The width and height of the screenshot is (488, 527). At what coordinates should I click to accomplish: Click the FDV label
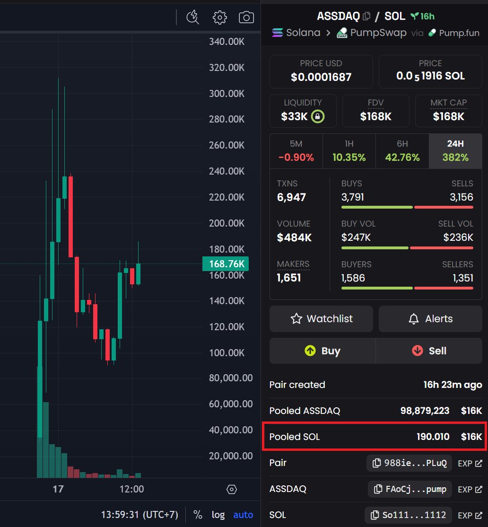click(x=375, y=103)
